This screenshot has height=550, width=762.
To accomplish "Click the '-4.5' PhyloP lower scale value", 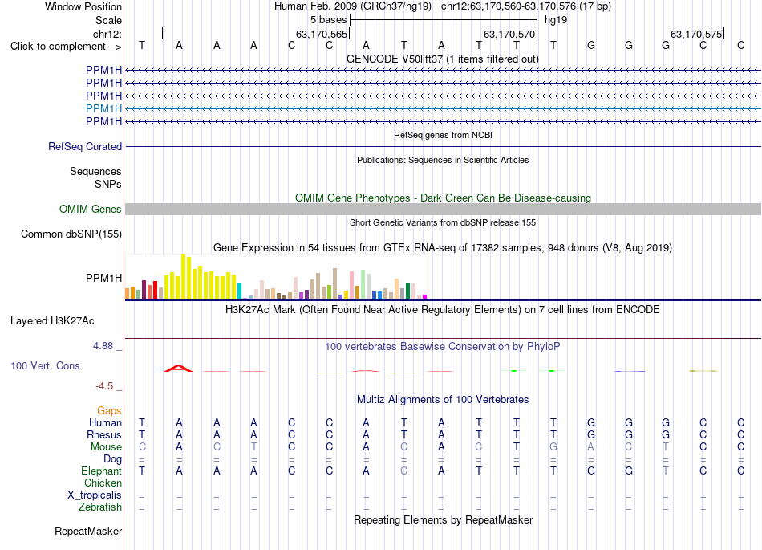I will [104, 386].
